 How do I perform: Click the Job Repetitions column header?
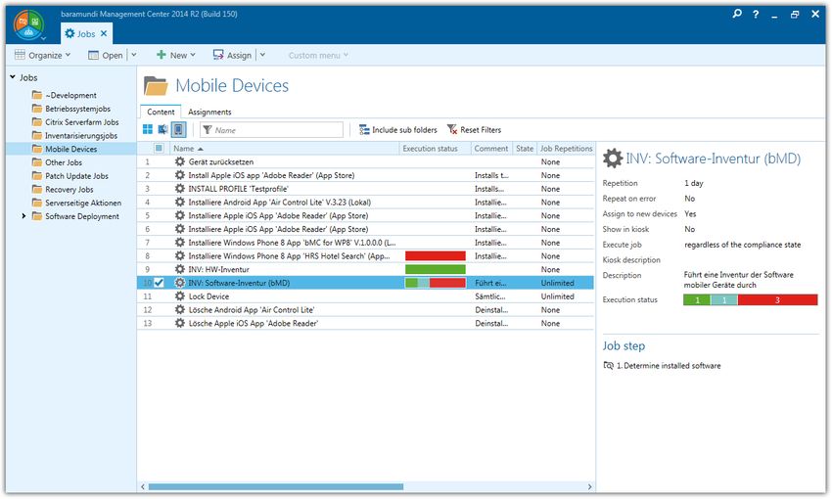click(x=566, y=149)
